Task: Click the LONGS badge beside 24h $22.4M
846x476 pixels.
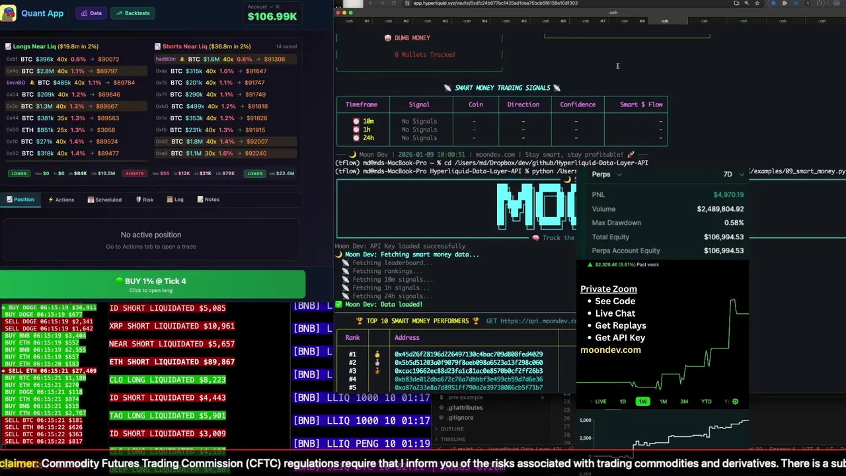Action: click(254, 173)
